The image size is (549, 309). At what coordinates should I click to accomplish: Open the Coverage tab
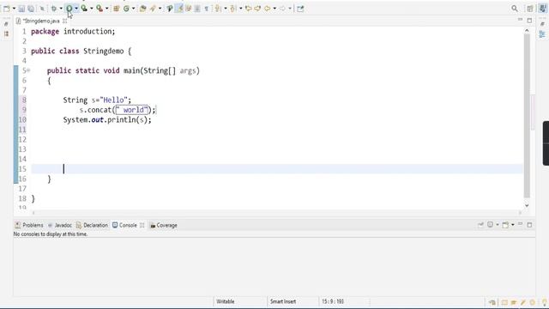(x=164, y=225)
